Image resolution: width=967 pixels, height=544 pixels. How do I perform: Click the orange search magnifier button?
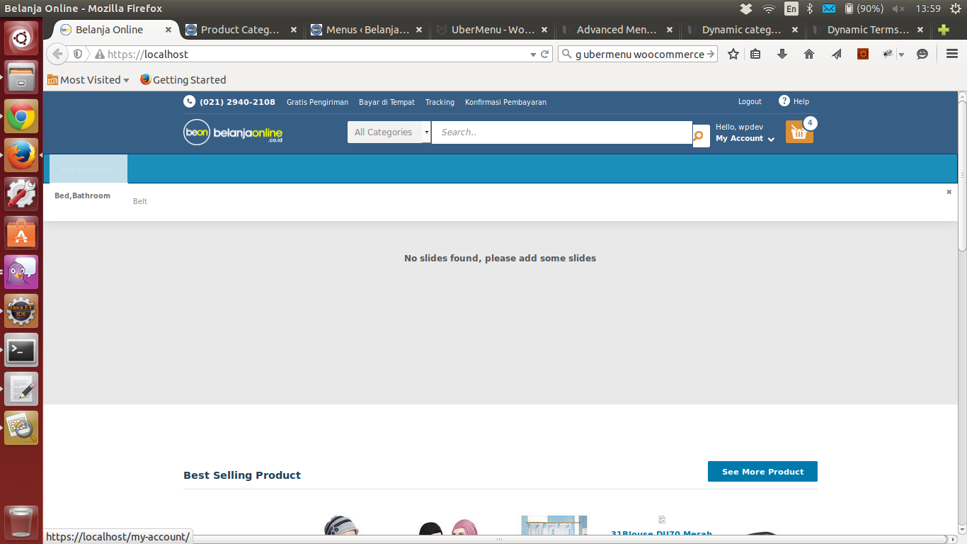(x=701, y=135)
